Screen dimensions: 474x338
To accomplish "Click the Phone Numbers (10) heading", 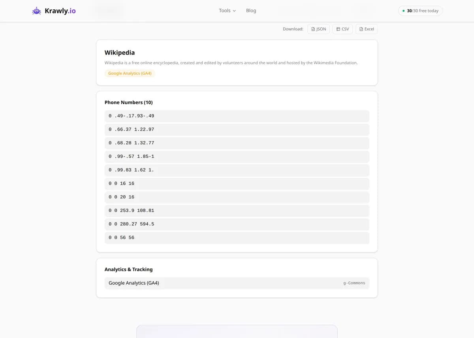I will coord(128,103).
